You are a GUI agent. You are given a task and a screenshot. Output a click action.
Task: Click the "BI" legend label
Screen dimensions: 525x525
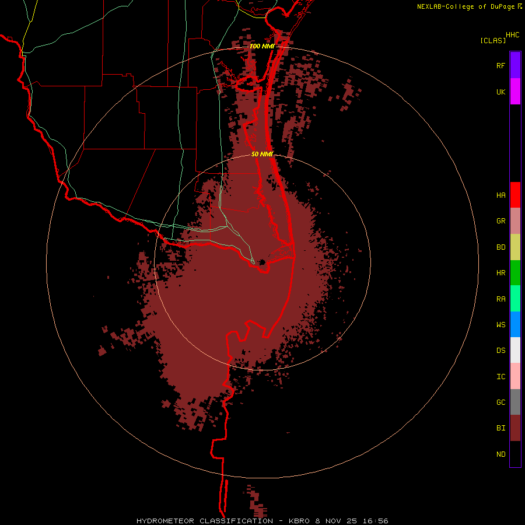[501, 428]
